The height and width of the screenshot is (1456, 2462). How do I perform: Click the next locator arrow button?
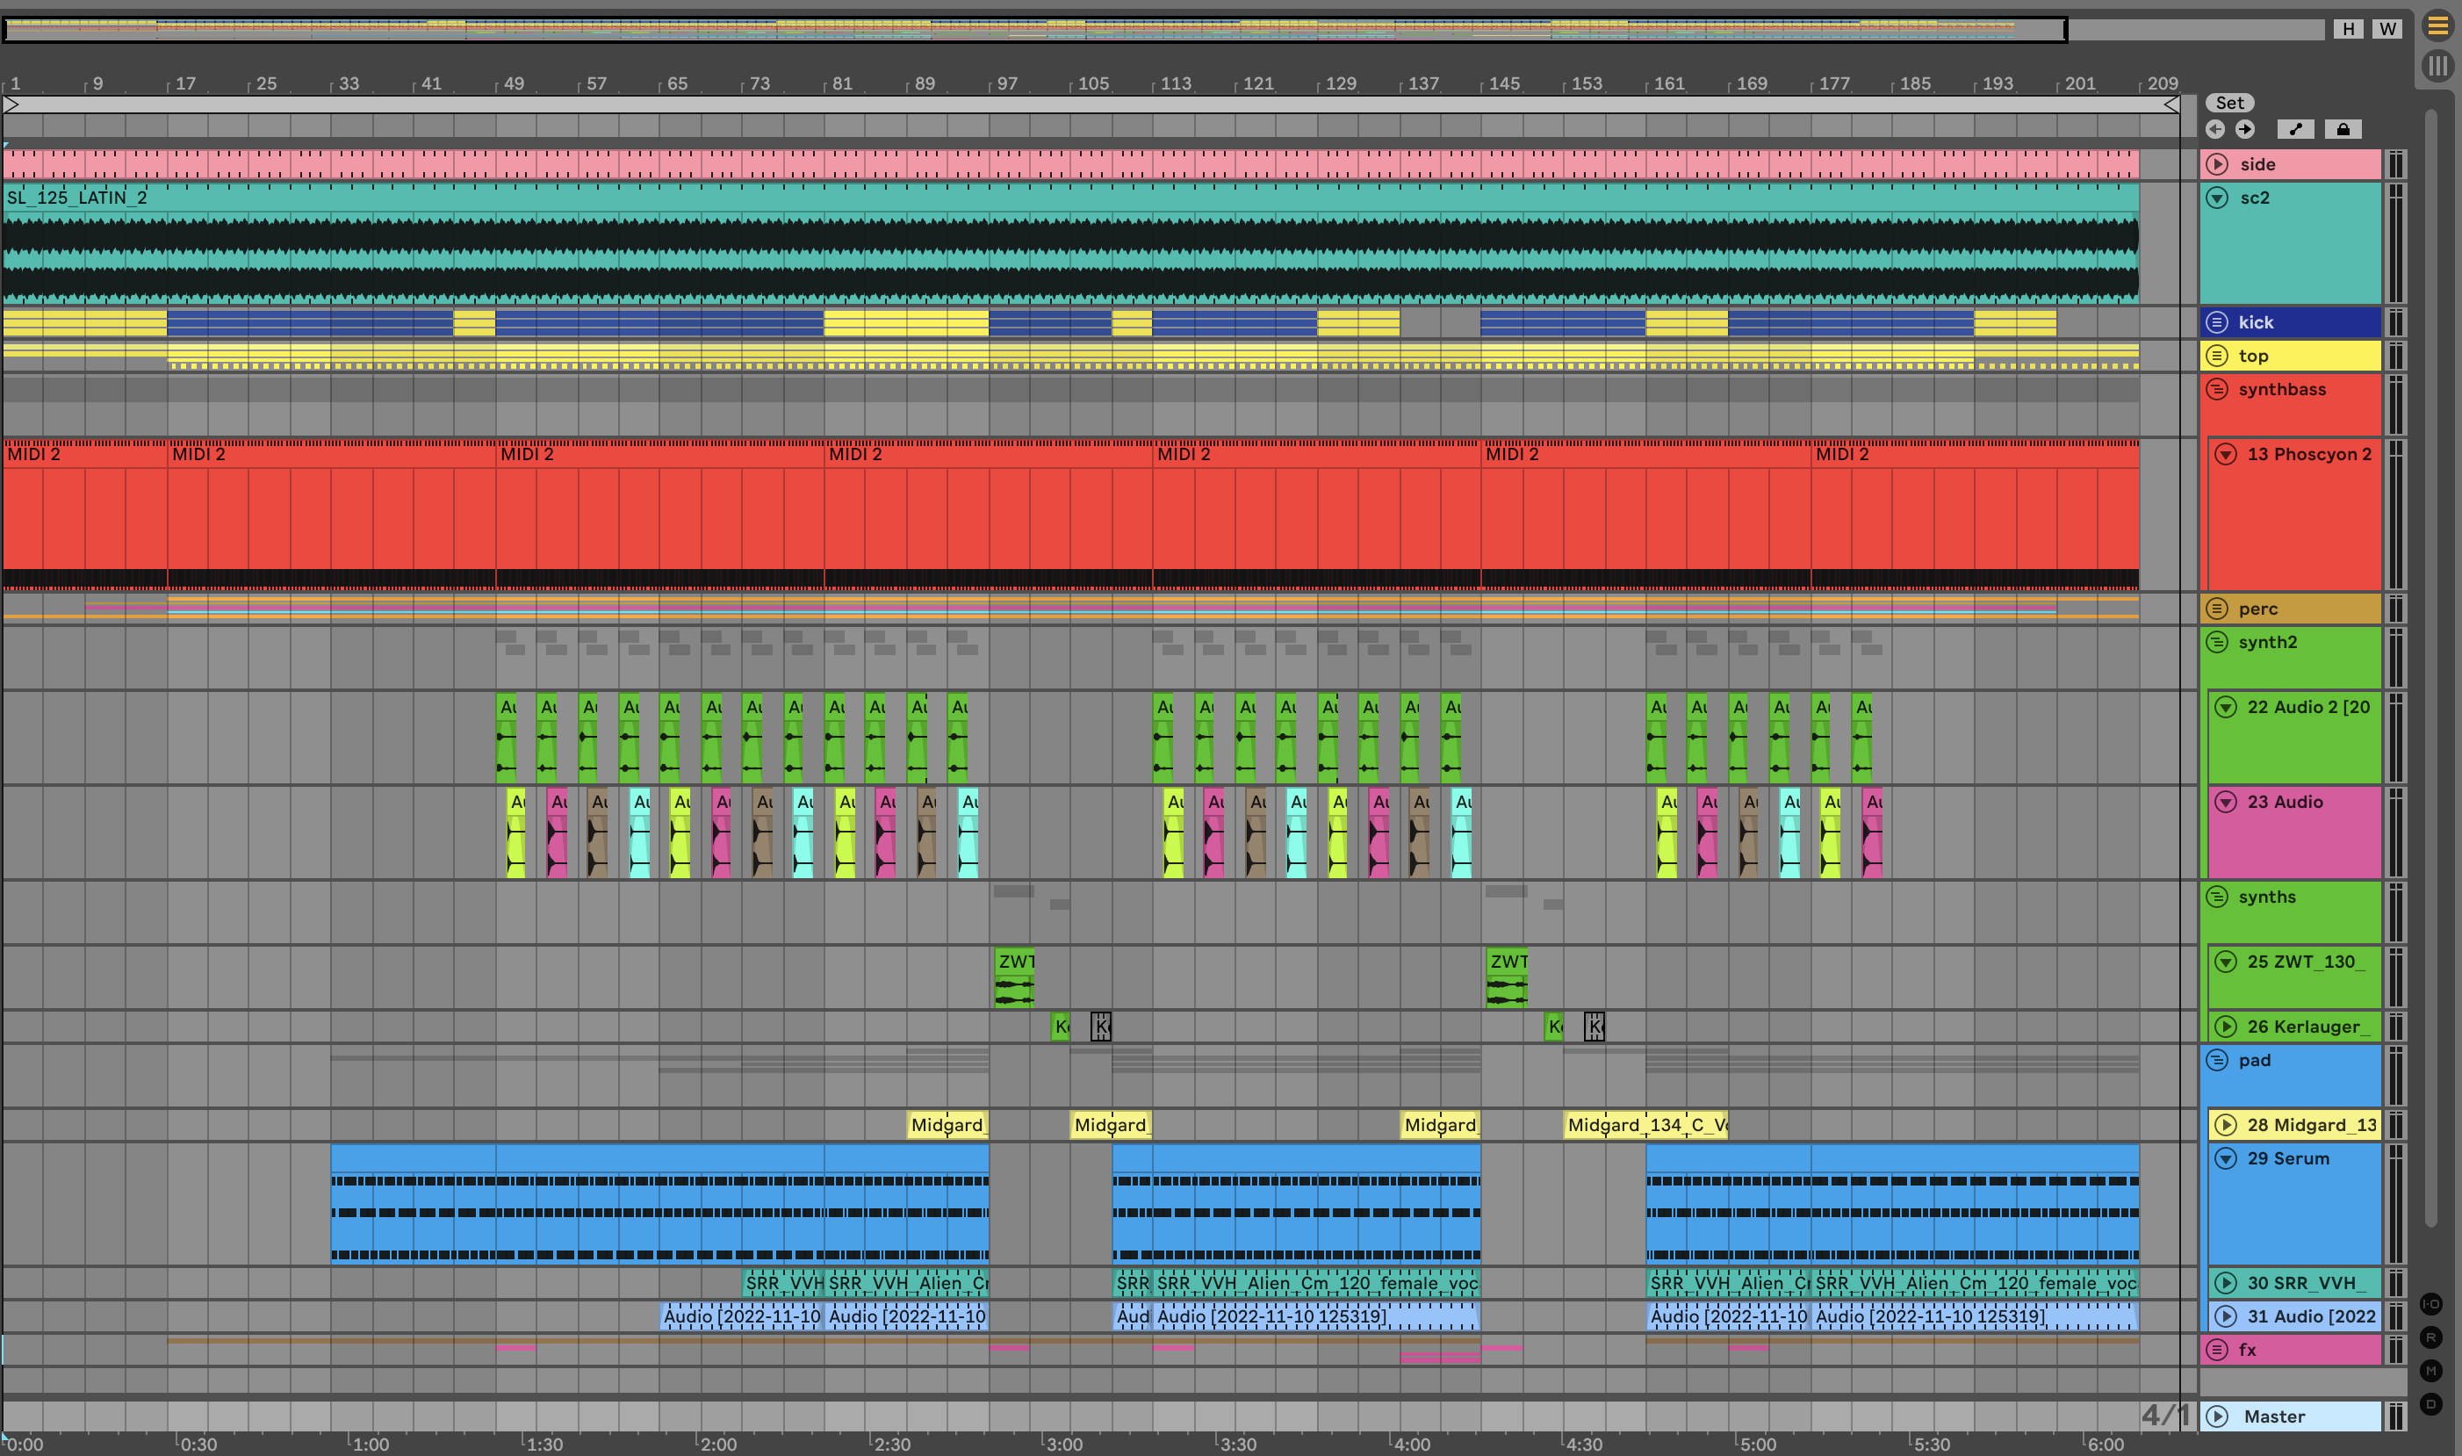tap(2244, 129)
